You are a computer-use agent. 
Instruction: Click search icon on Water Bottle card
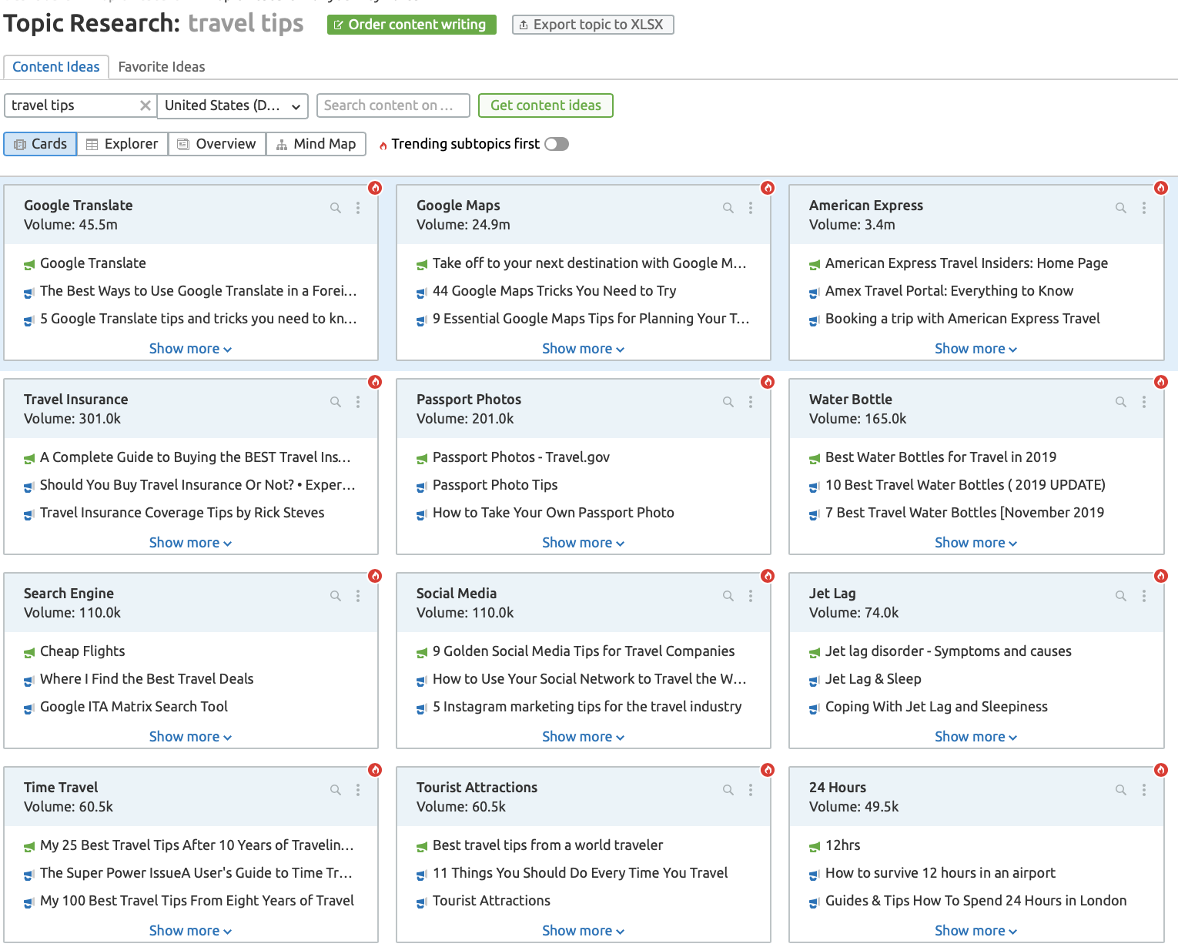click(1121, 402)
